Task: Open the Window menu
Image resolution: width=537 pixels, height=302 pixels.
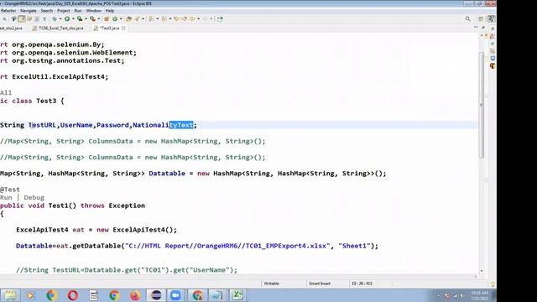Action: (93, 11)
